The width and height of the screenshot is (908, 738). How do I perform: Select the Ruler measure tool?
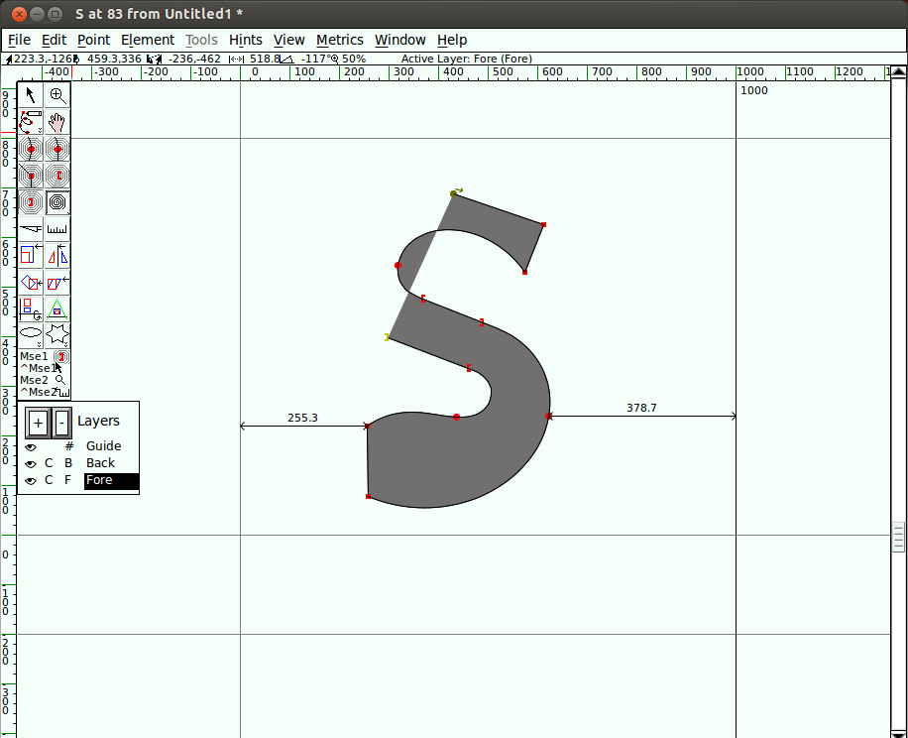[57, 229]
